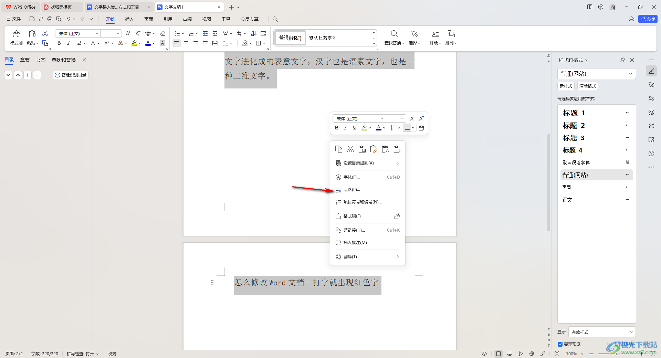Switch to the References (引用) ribbon tab
The image size is (661, 358).
click(x=168, y=19)
